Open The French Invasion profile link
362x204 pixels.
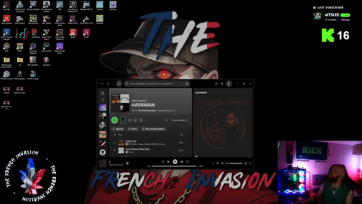point(147,110)
